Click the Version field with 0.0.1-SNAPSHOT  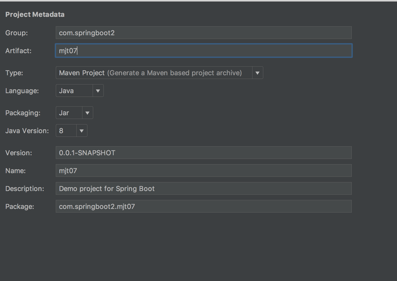[204, 153]
